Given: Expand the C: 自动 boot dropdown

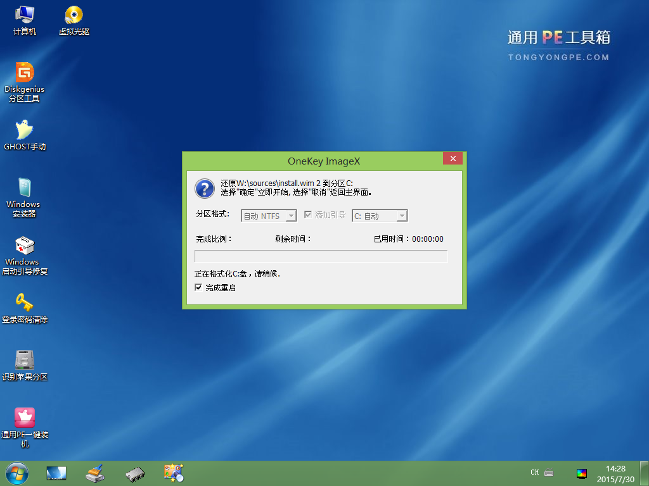Looking at the screenshot, I should pos(380,216).
